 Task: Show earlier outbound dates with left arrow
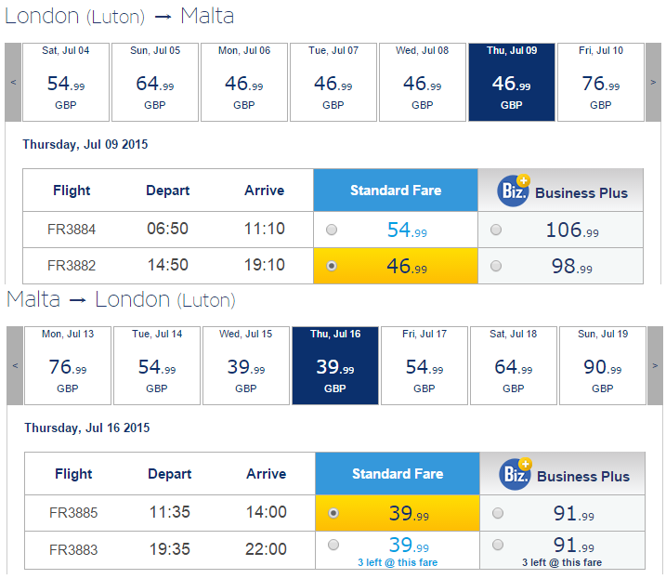point(13,82)
